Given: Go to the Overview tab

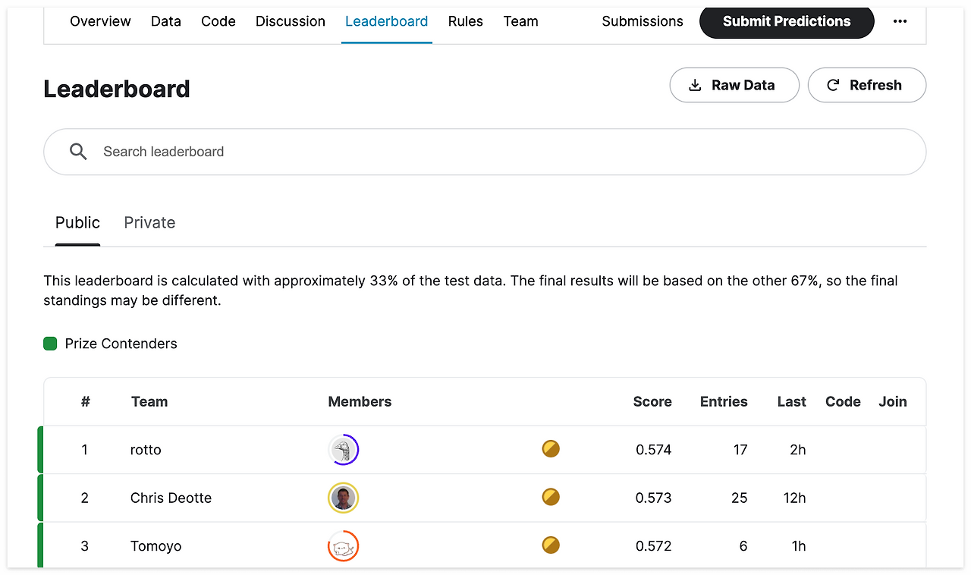Looking at the screenshot, I should (100, 21).
